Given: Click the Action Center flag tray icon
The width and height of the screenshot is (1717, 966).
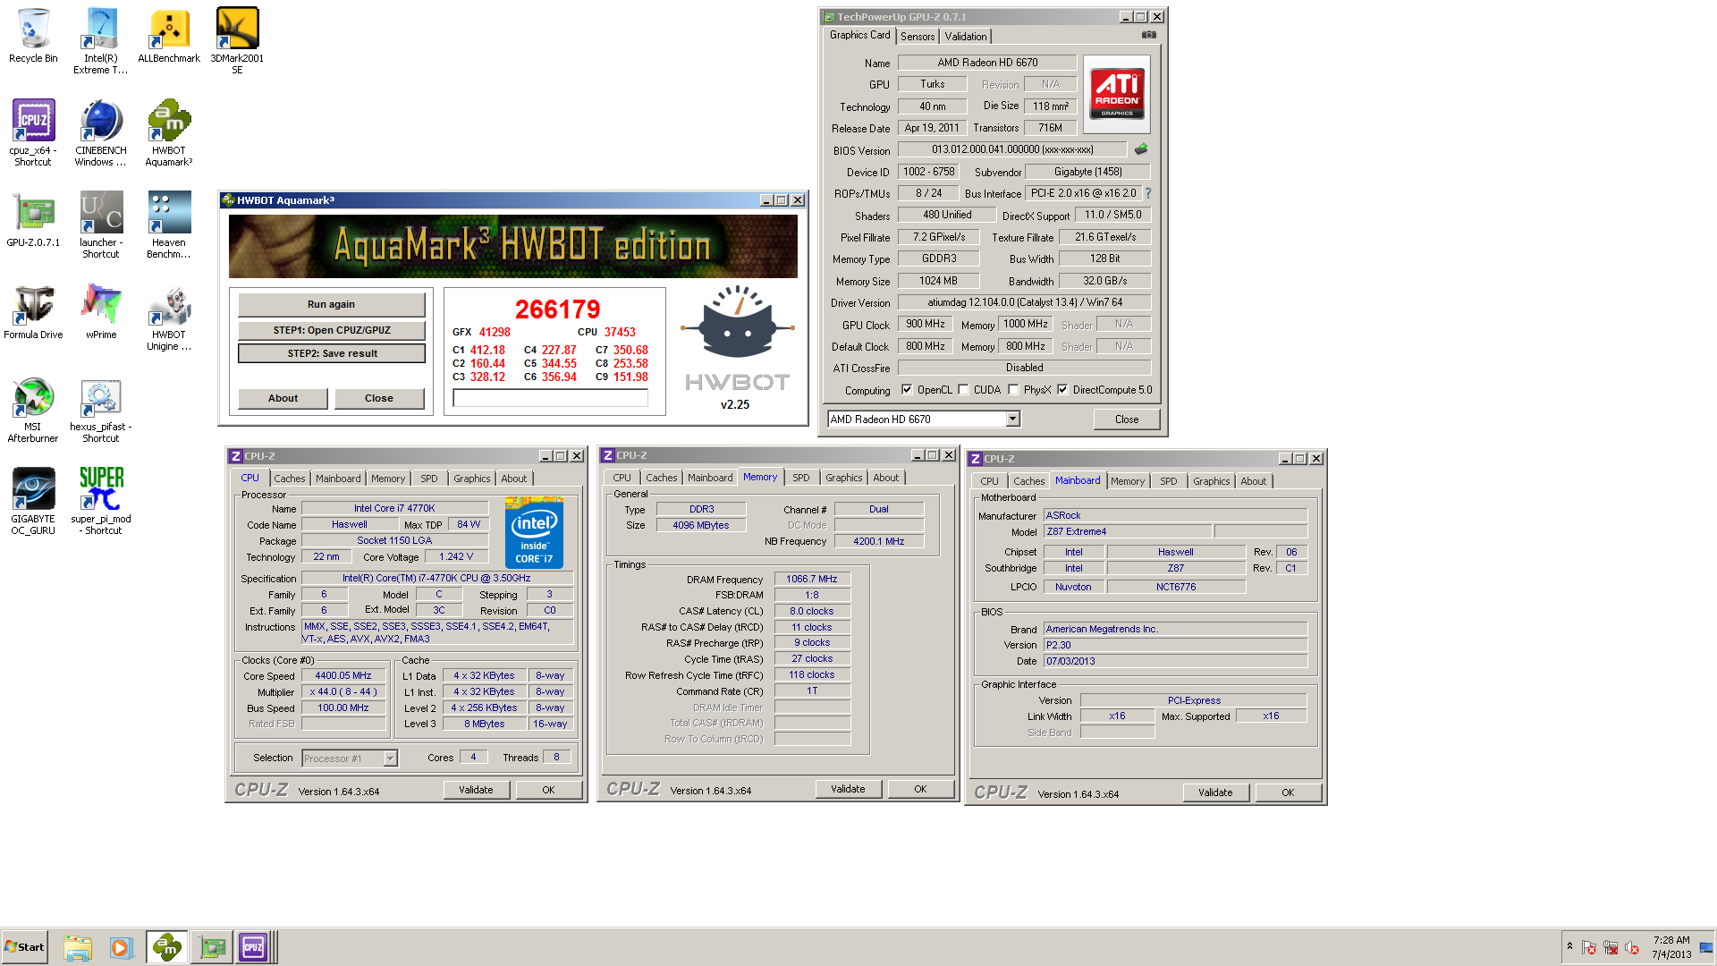Looking at the screenshot, I should click(1589, 947).
